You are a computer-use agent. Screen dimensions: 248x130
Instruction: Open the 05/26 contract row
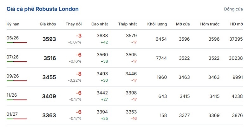pyautogui.click(x=13, y=38)
